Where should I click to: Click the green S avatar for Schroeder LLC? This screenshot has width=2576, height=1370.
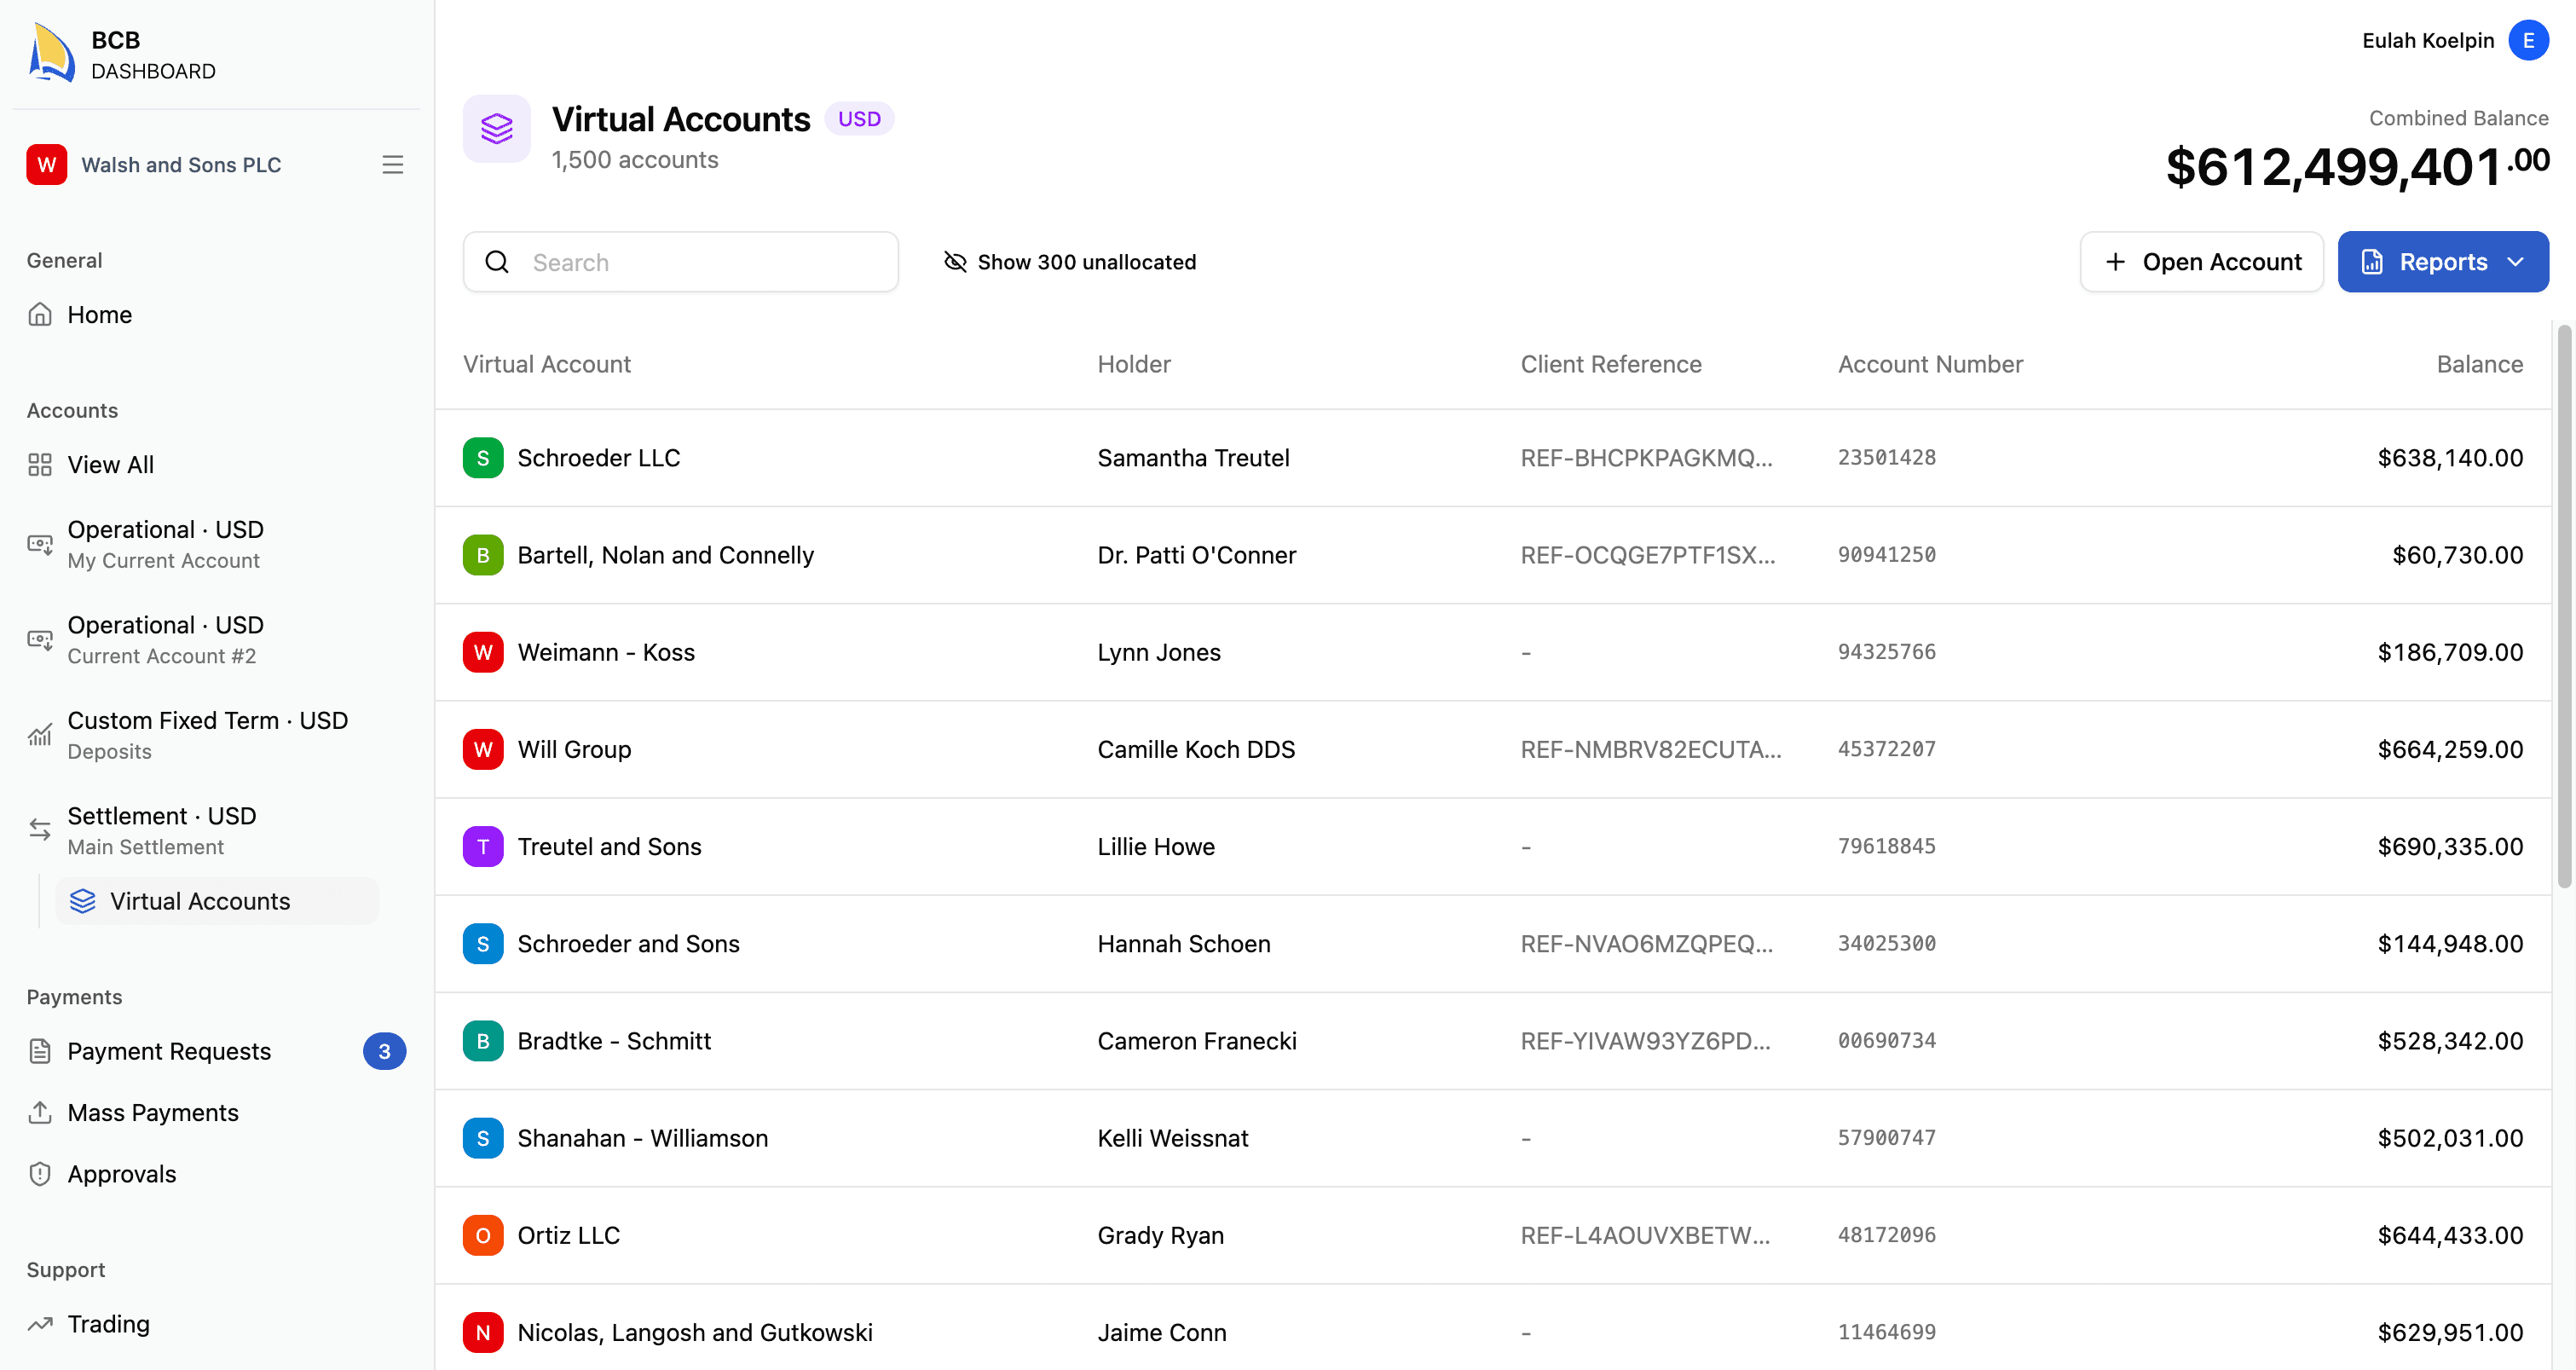483,458
